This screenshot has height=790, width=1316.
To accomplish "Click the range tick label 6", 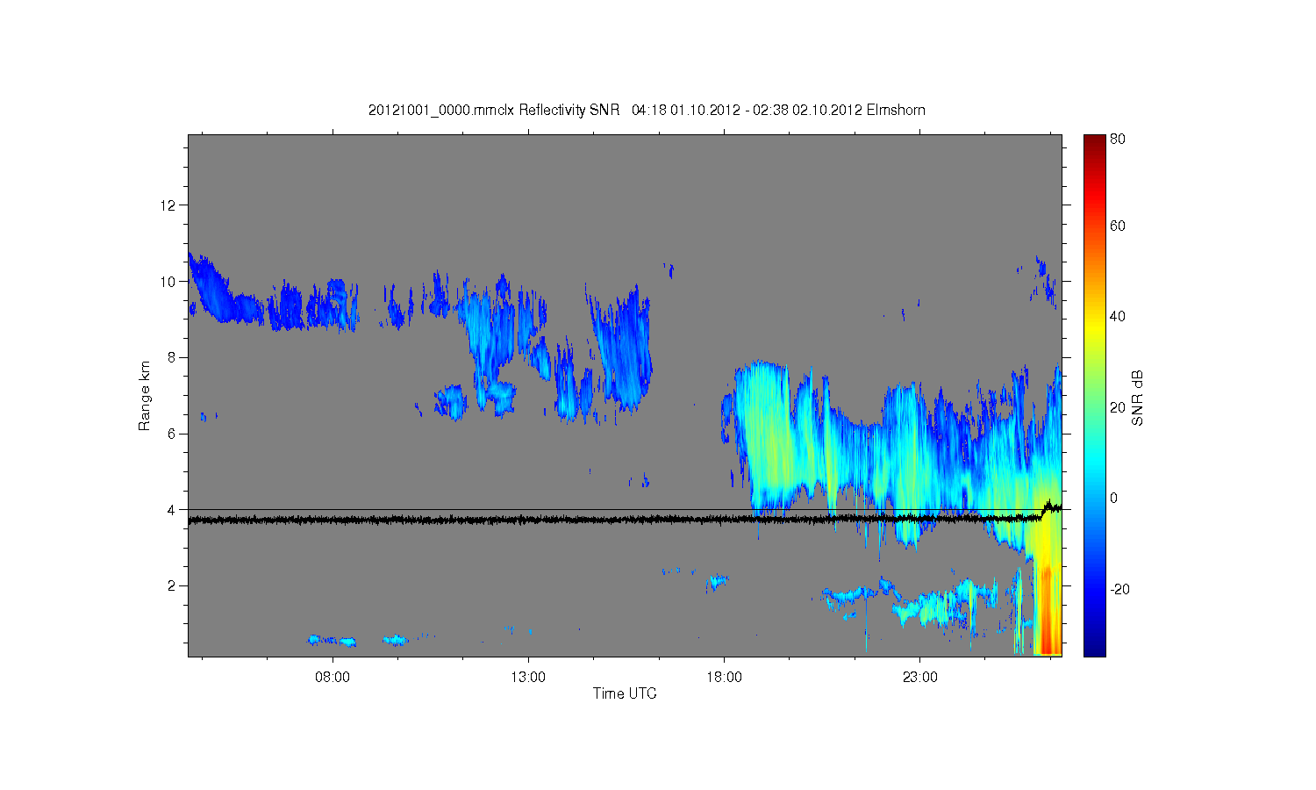I will pyautogui.click(x=173, y=434).
